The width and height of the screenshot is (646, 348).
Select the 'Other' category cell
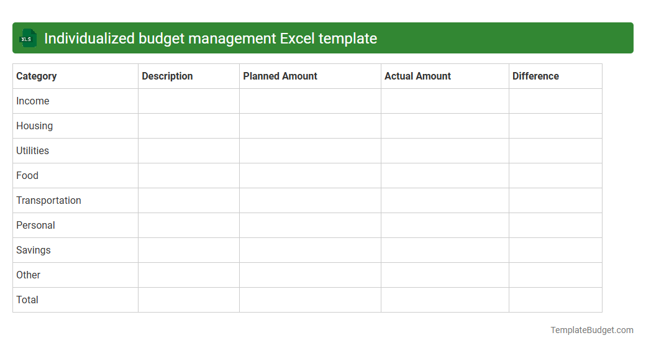[75, 275]
